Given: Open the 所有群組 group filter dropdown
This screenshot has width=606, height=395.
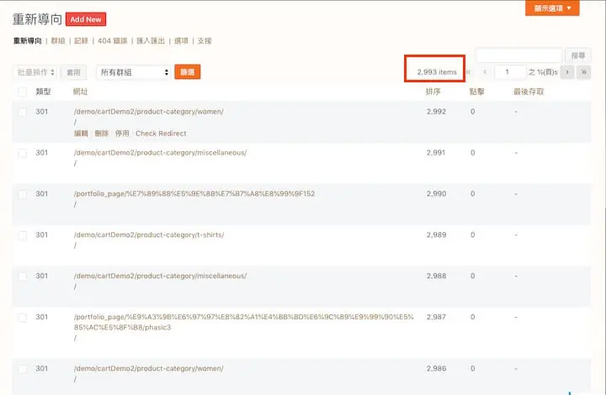Looking at the screenshot, I should [134, 72].
